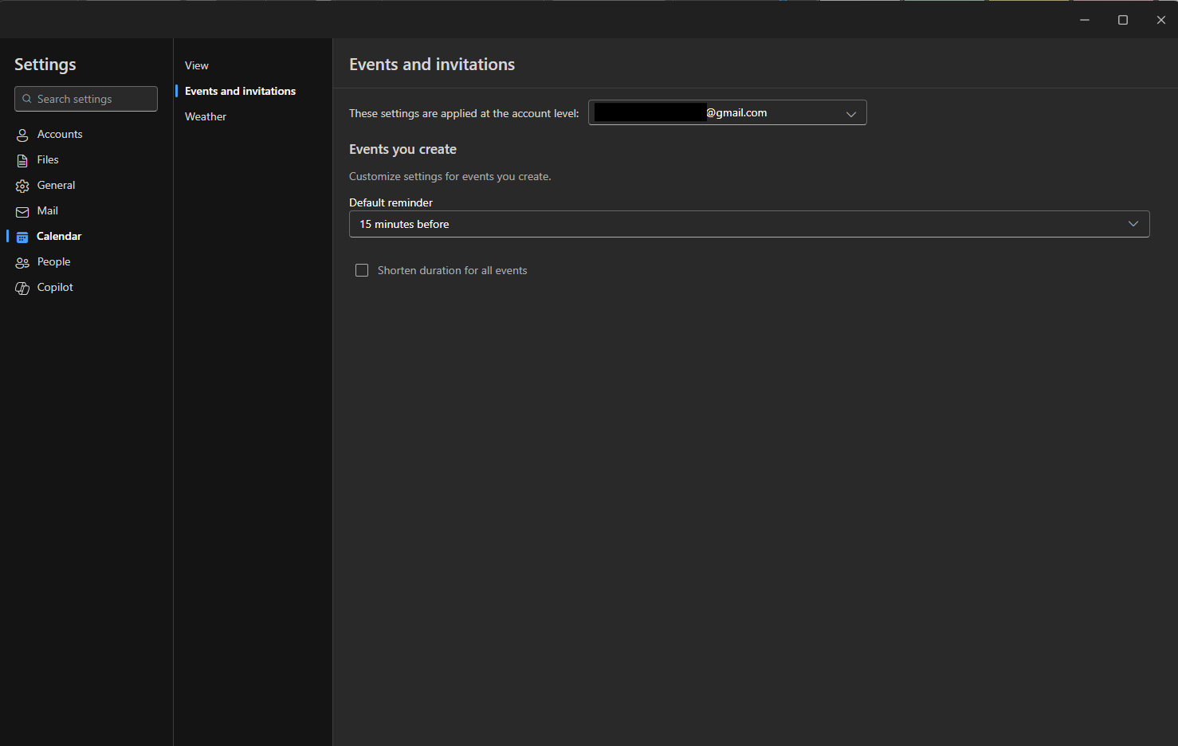This screenshot has height=746, width=1178.
Task: Click the Files document icon
Action: (22, 160)
